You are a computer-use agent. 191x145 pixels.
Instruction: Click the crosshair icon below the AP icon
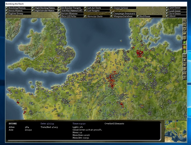coord(185,38)
